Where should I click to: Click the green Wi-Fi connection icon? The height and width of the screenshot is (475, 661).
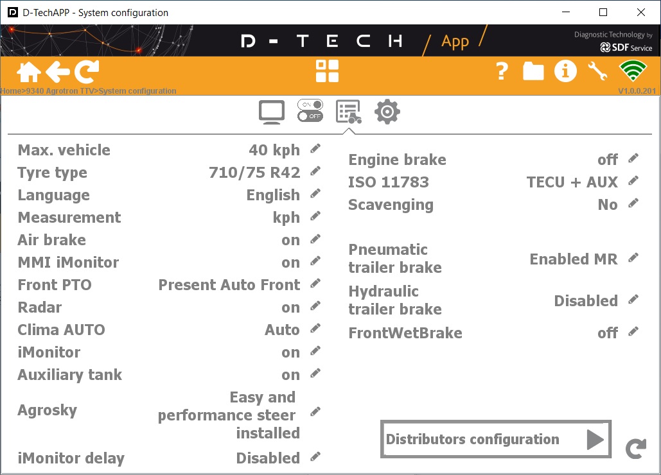tap(633, 71)
